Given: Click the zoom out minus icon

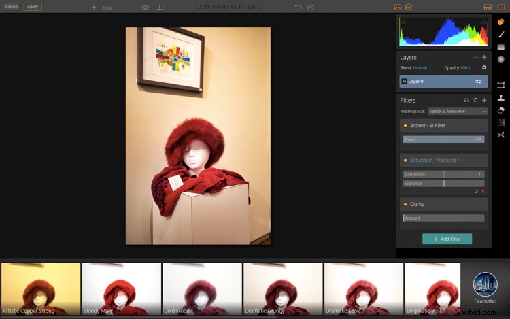Looking at the screenshot, I should (82, 7).
